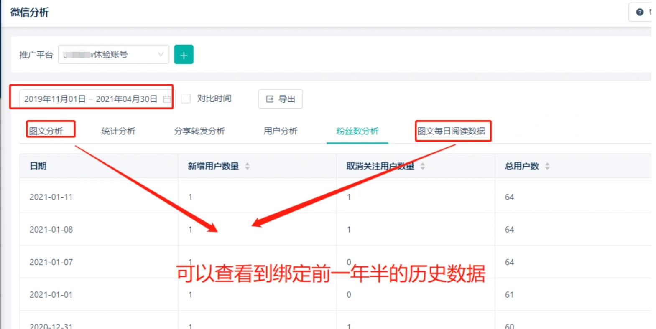The width and height of the screenshot is (656, 329).
Task: Click the calendar icon in date range
Action: coord(167,99)
